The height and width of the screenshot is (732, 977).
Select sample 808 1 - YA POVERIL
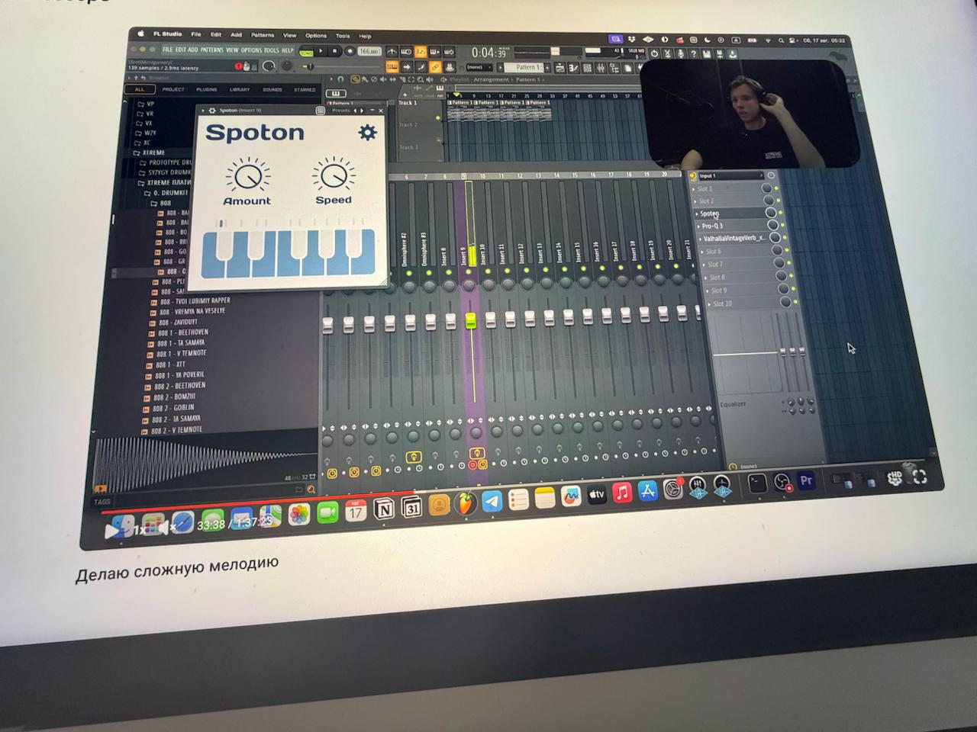[x=179, y=375]
